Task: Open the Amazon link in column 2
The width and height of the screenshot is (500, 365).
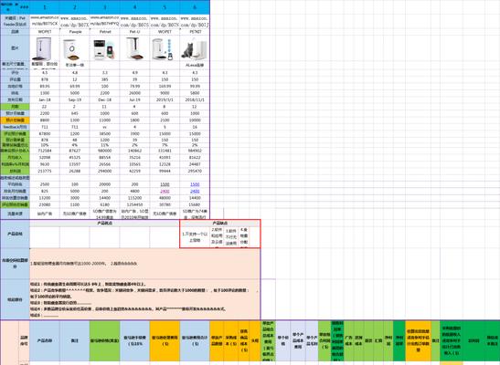Action: [75, 21]
